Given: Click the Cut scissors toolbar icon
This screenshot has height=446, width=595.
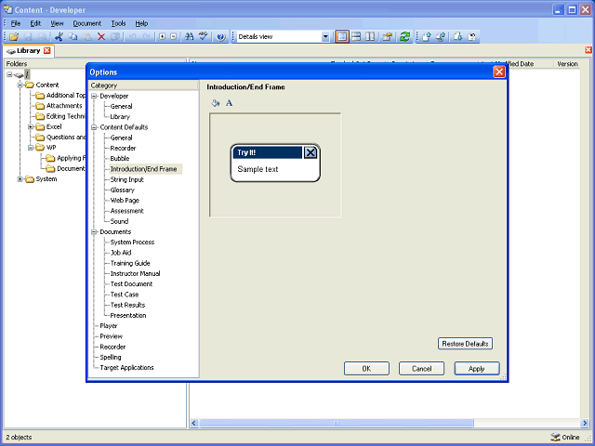Looking at the screenshot, I should (x=59, y=37).
